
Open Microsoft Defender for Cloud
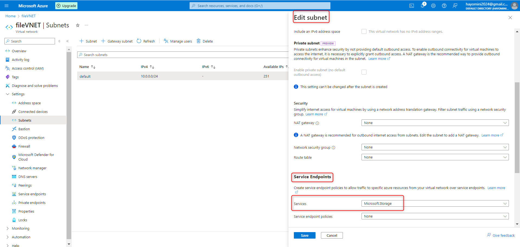coord(36,157)
